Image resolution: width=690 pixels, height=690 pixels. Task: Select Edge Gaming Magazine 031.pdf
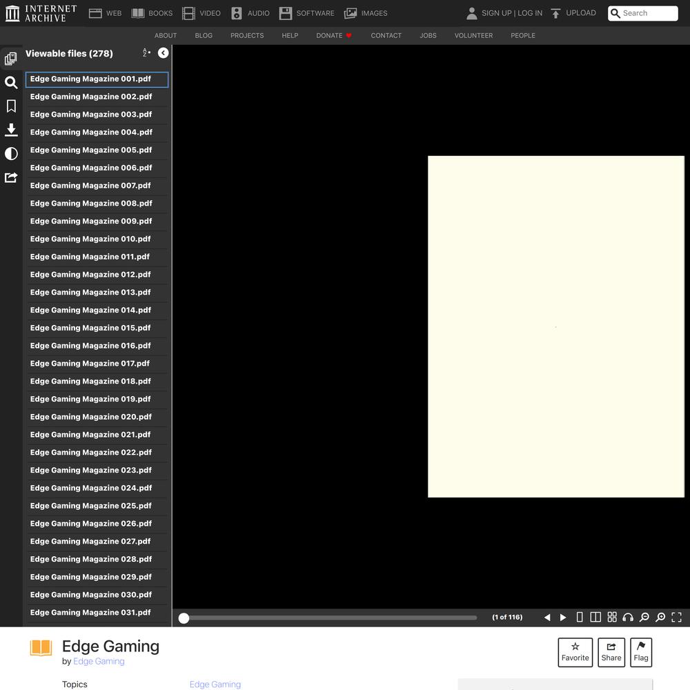pyautogui.click(x=97, y=613)
